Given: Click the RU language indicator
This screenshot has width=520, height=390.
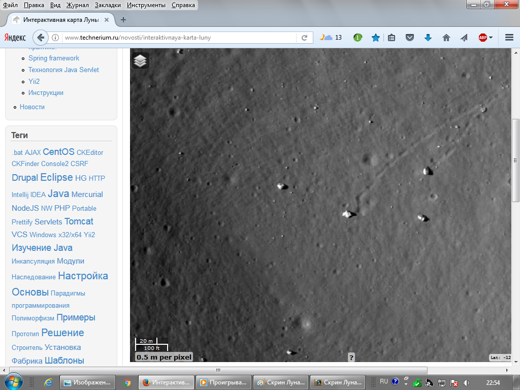Looking at the screenshot, I should [x=384, y=381].
